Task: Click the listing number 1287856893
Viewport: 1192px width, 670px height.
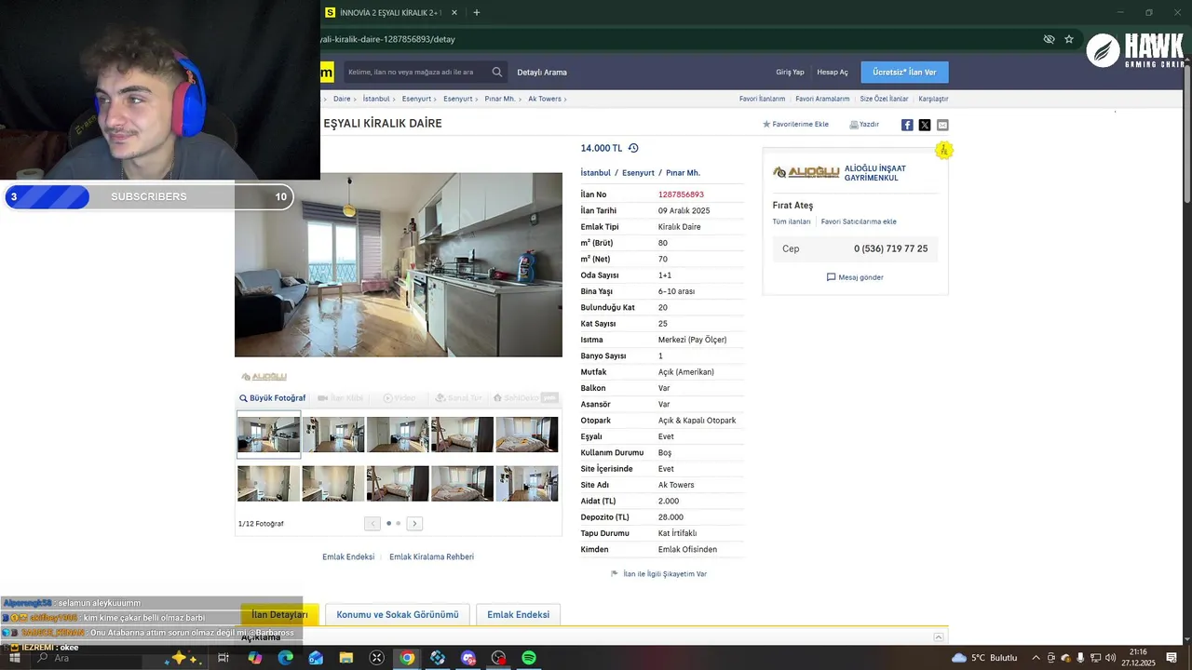Action: 681,194
